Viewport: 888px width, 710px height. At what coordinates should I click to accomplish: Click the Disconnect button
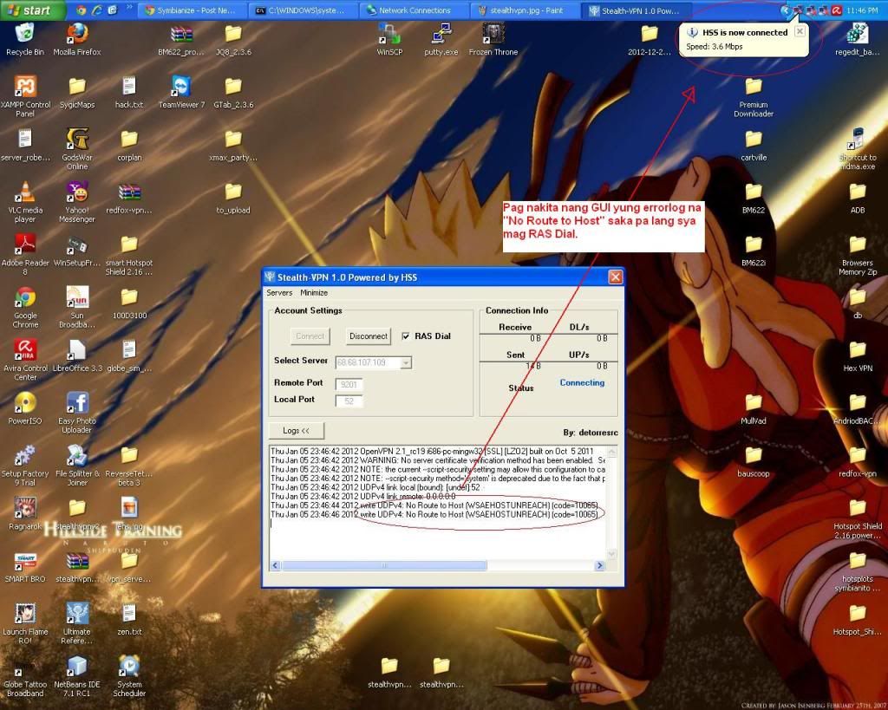(368, 336)
